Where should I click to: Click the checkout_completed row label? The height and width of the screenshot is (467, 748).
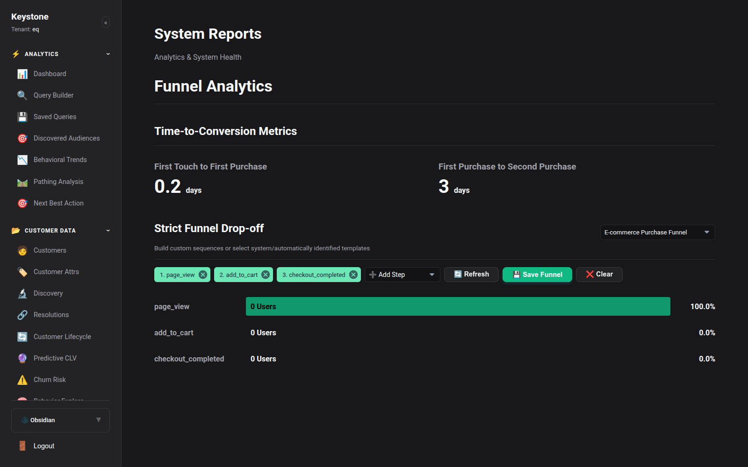tap(189, 359)
